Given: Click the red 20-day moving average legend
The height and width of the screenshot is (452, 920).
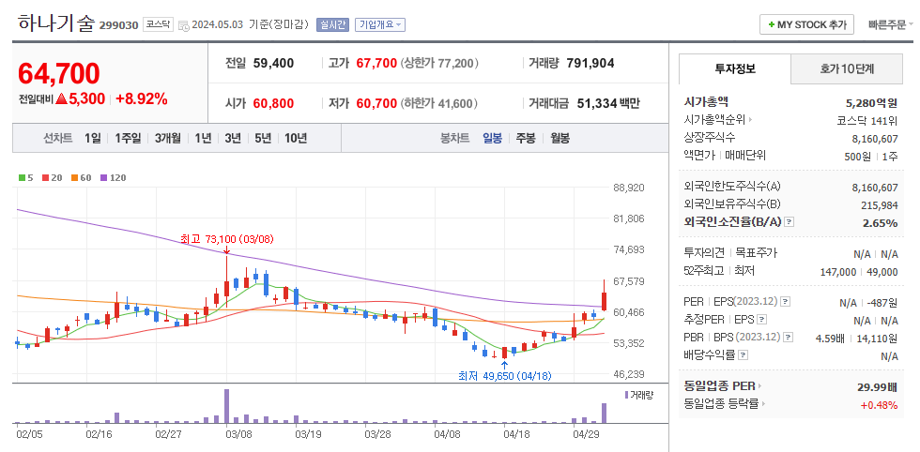Looking at the screenshot, I should click(51, 177).
